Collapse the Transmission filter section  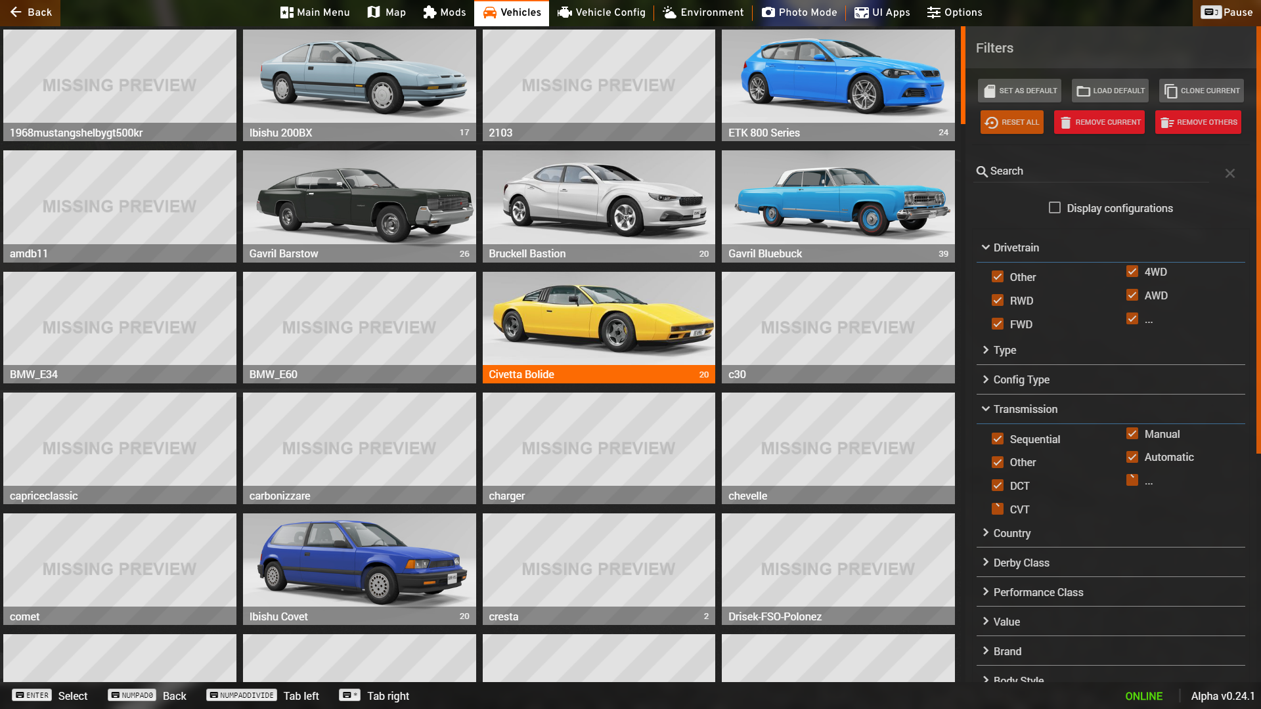(1111, 409)
